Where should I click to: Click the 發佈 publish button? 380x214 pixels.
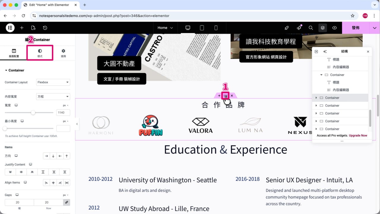[x=356, y=28]
